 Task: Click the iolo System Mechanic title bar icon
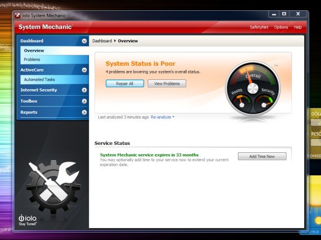[18, 15]
